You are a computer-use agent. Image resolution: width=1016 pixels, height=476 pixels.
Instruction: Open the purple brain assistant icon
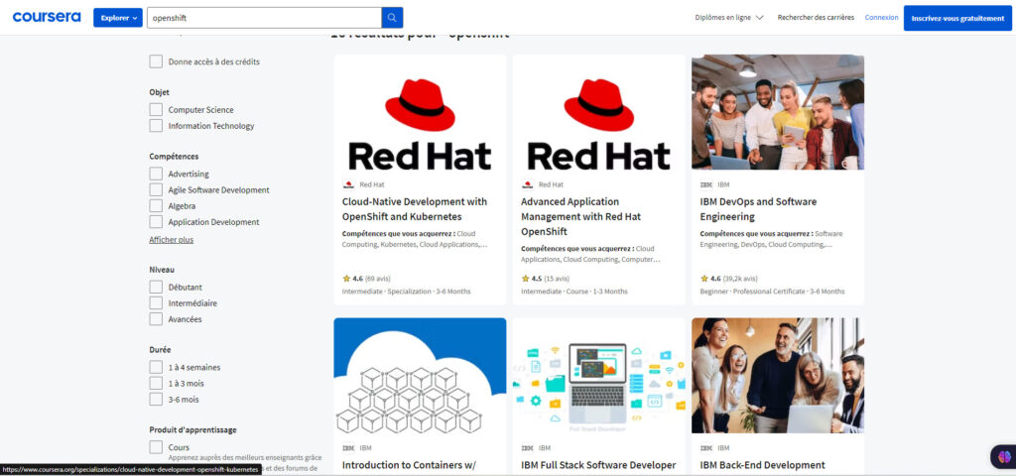1004,456
